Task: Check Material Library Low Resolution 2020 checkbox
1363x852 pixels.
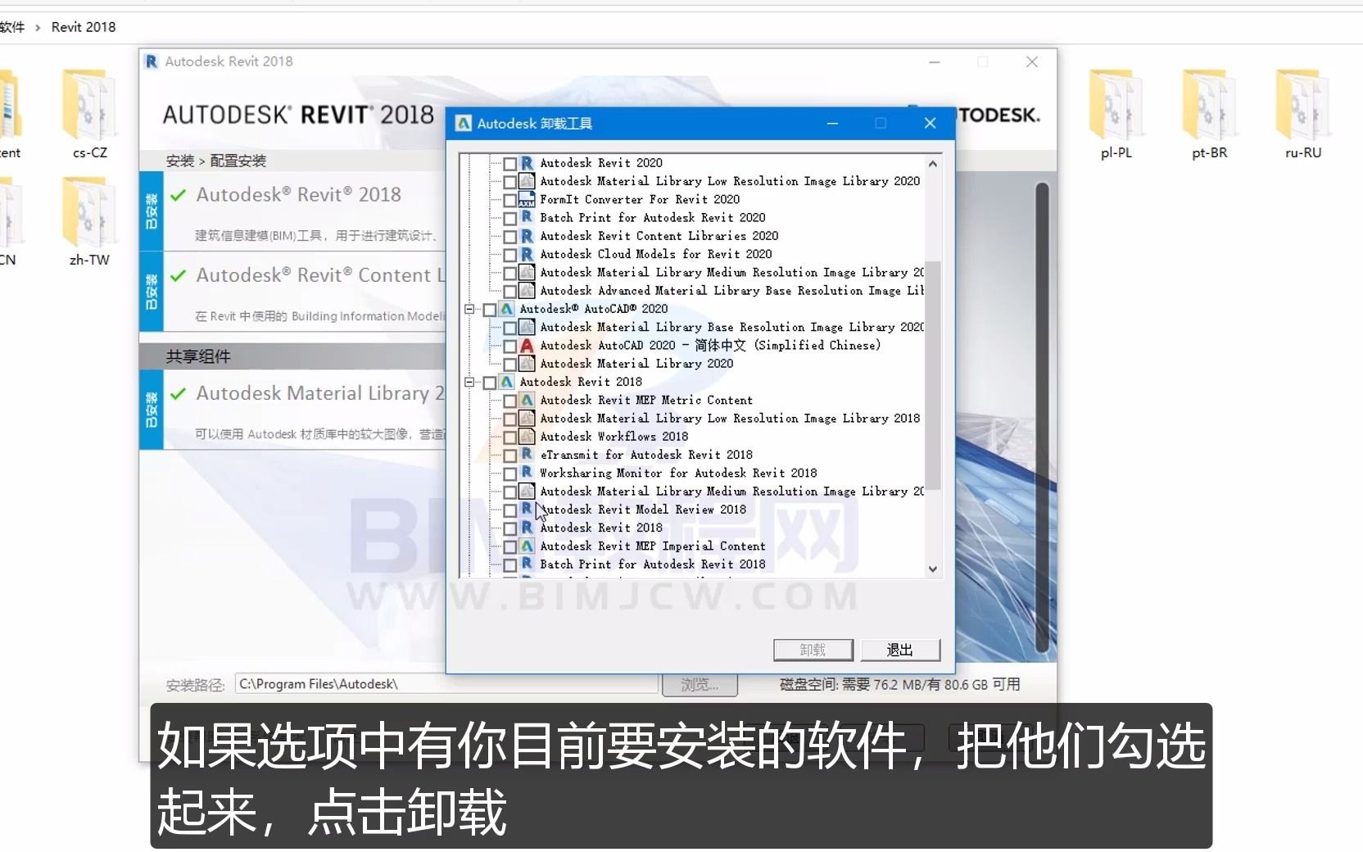Action: click(x=509, y=182)
